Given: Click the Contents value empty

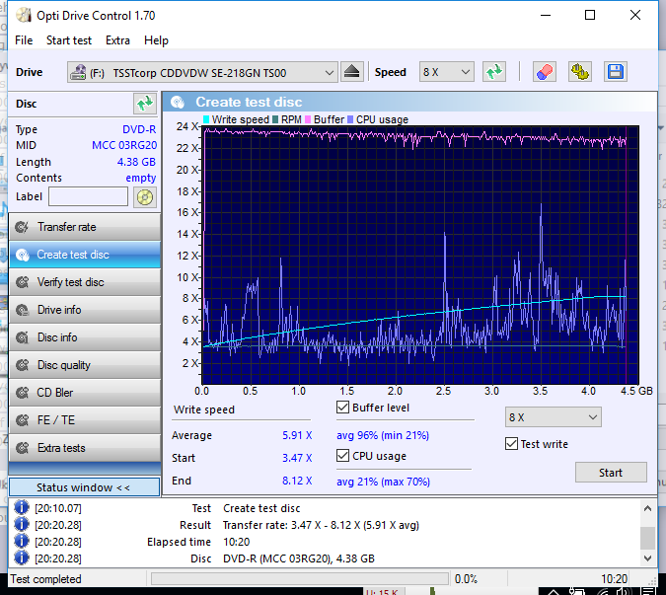Looking at the screenshot, I should point(141,178).
